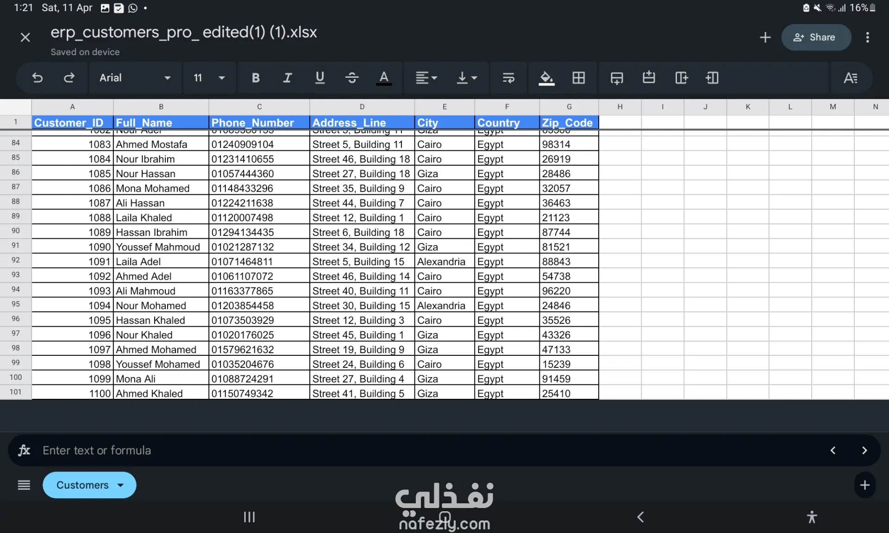Toggle bold formatting
Image resolution: width=889 pixels, height=533 pixels.
tap(255, 78)
